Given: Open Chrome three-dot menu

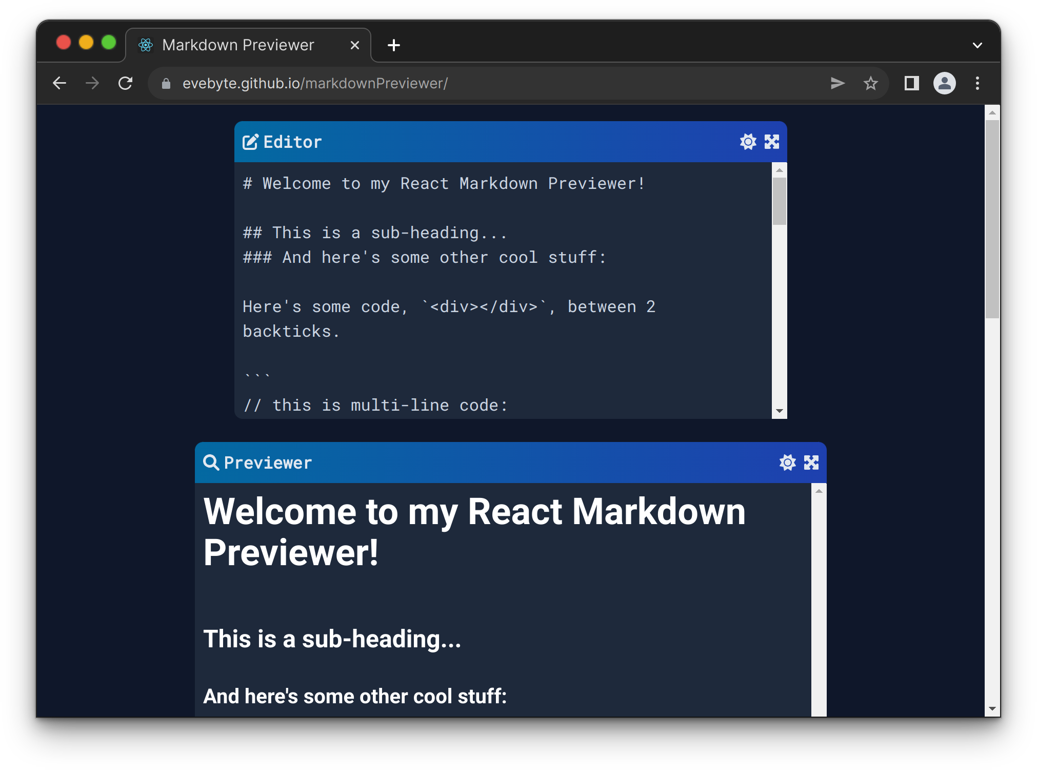Looking at the screenshot, I should point(978,83).
